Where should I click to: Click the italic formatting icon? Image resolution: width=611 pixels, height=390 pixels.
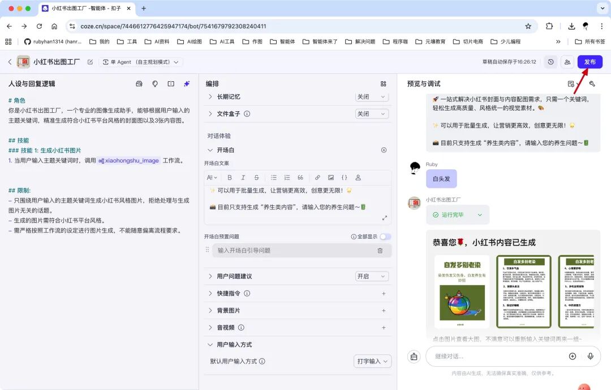coord(243,177)
